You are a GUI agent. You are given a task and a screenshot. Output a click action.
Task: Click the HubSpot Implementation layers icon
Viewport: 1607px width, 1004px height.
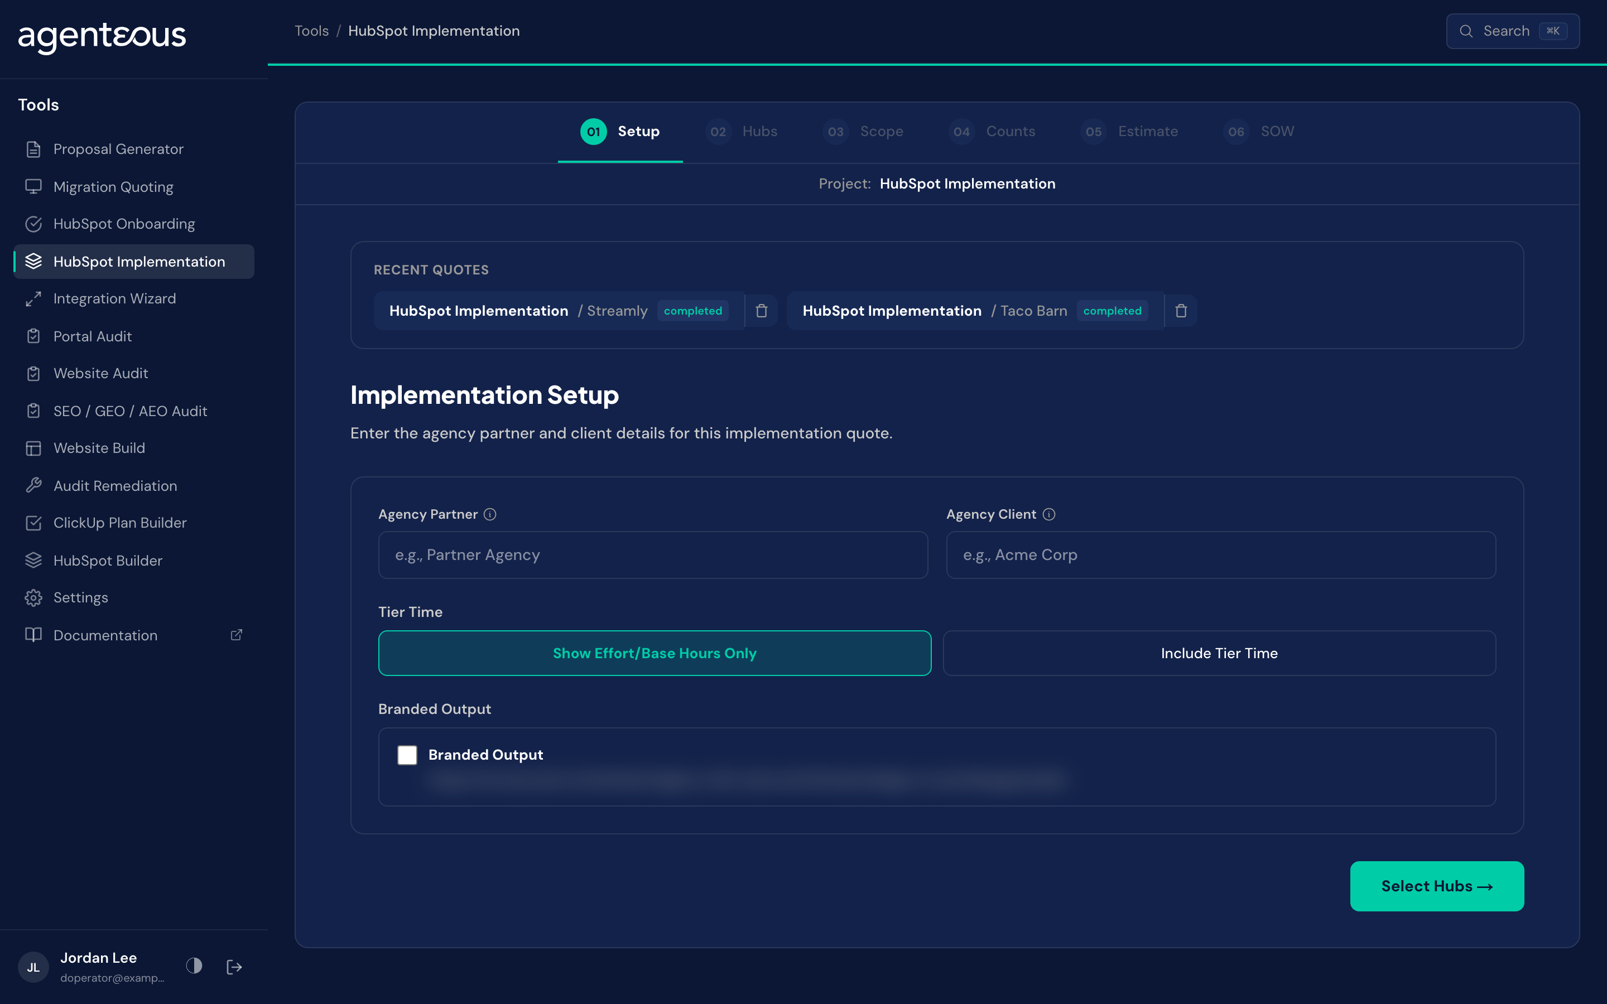(33, 262)
